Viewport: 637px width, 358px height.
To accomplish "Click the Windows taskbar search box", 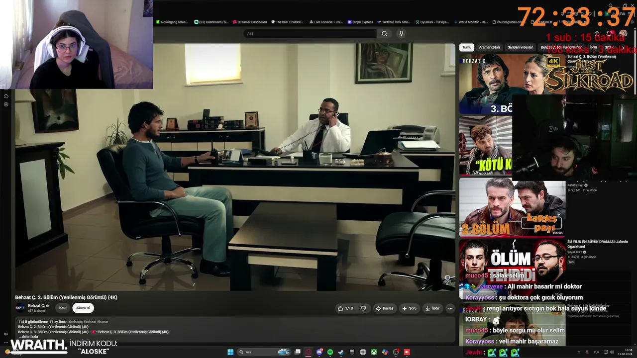I will click(264, 352).
